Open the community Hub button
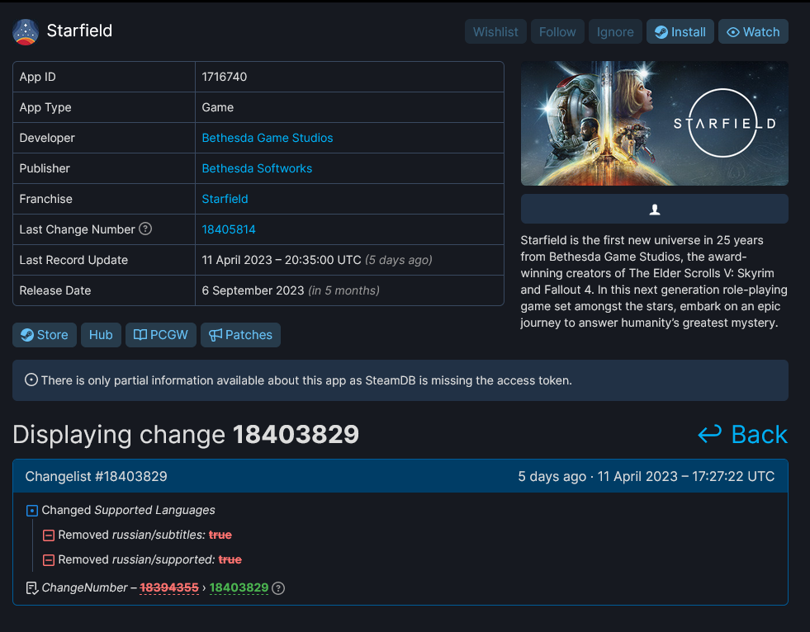The image size is (810, 632). pos(101,335)
